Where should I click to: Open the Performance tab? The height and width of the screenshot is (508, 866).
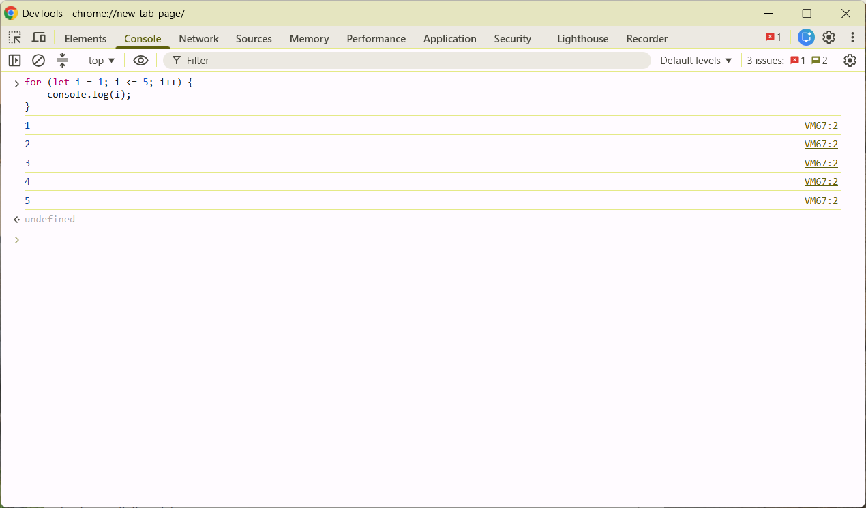376,38
